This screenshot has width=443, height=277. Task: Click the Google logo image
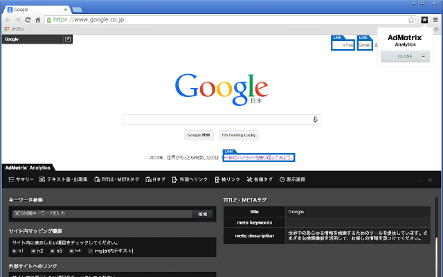(x=221, y=89)
